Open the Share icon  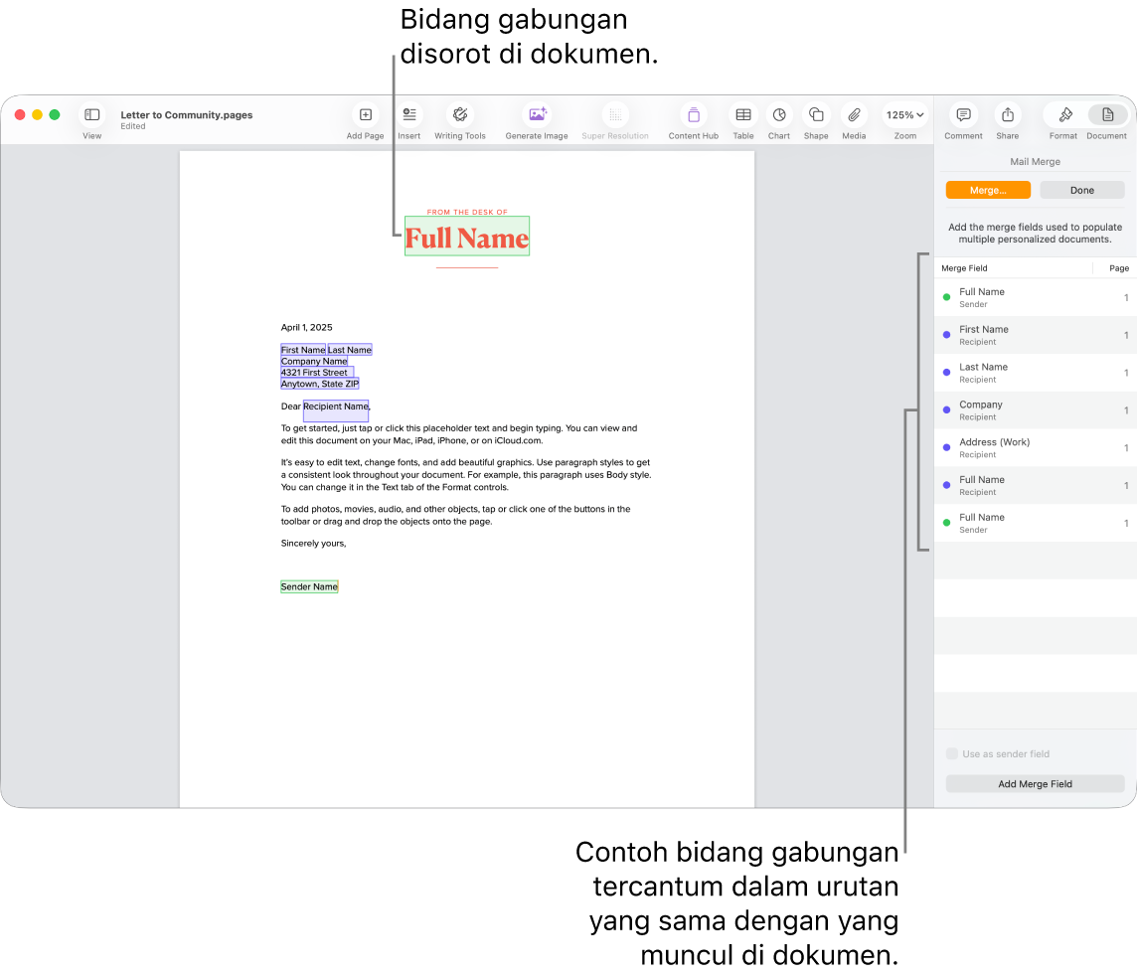point(1007,114)
